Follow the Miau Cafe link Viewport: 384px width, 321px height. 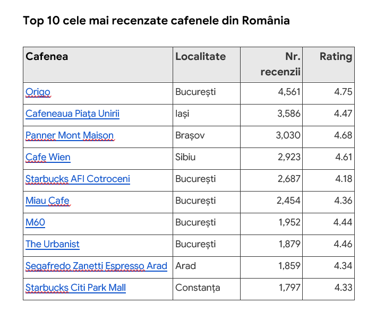47,201
